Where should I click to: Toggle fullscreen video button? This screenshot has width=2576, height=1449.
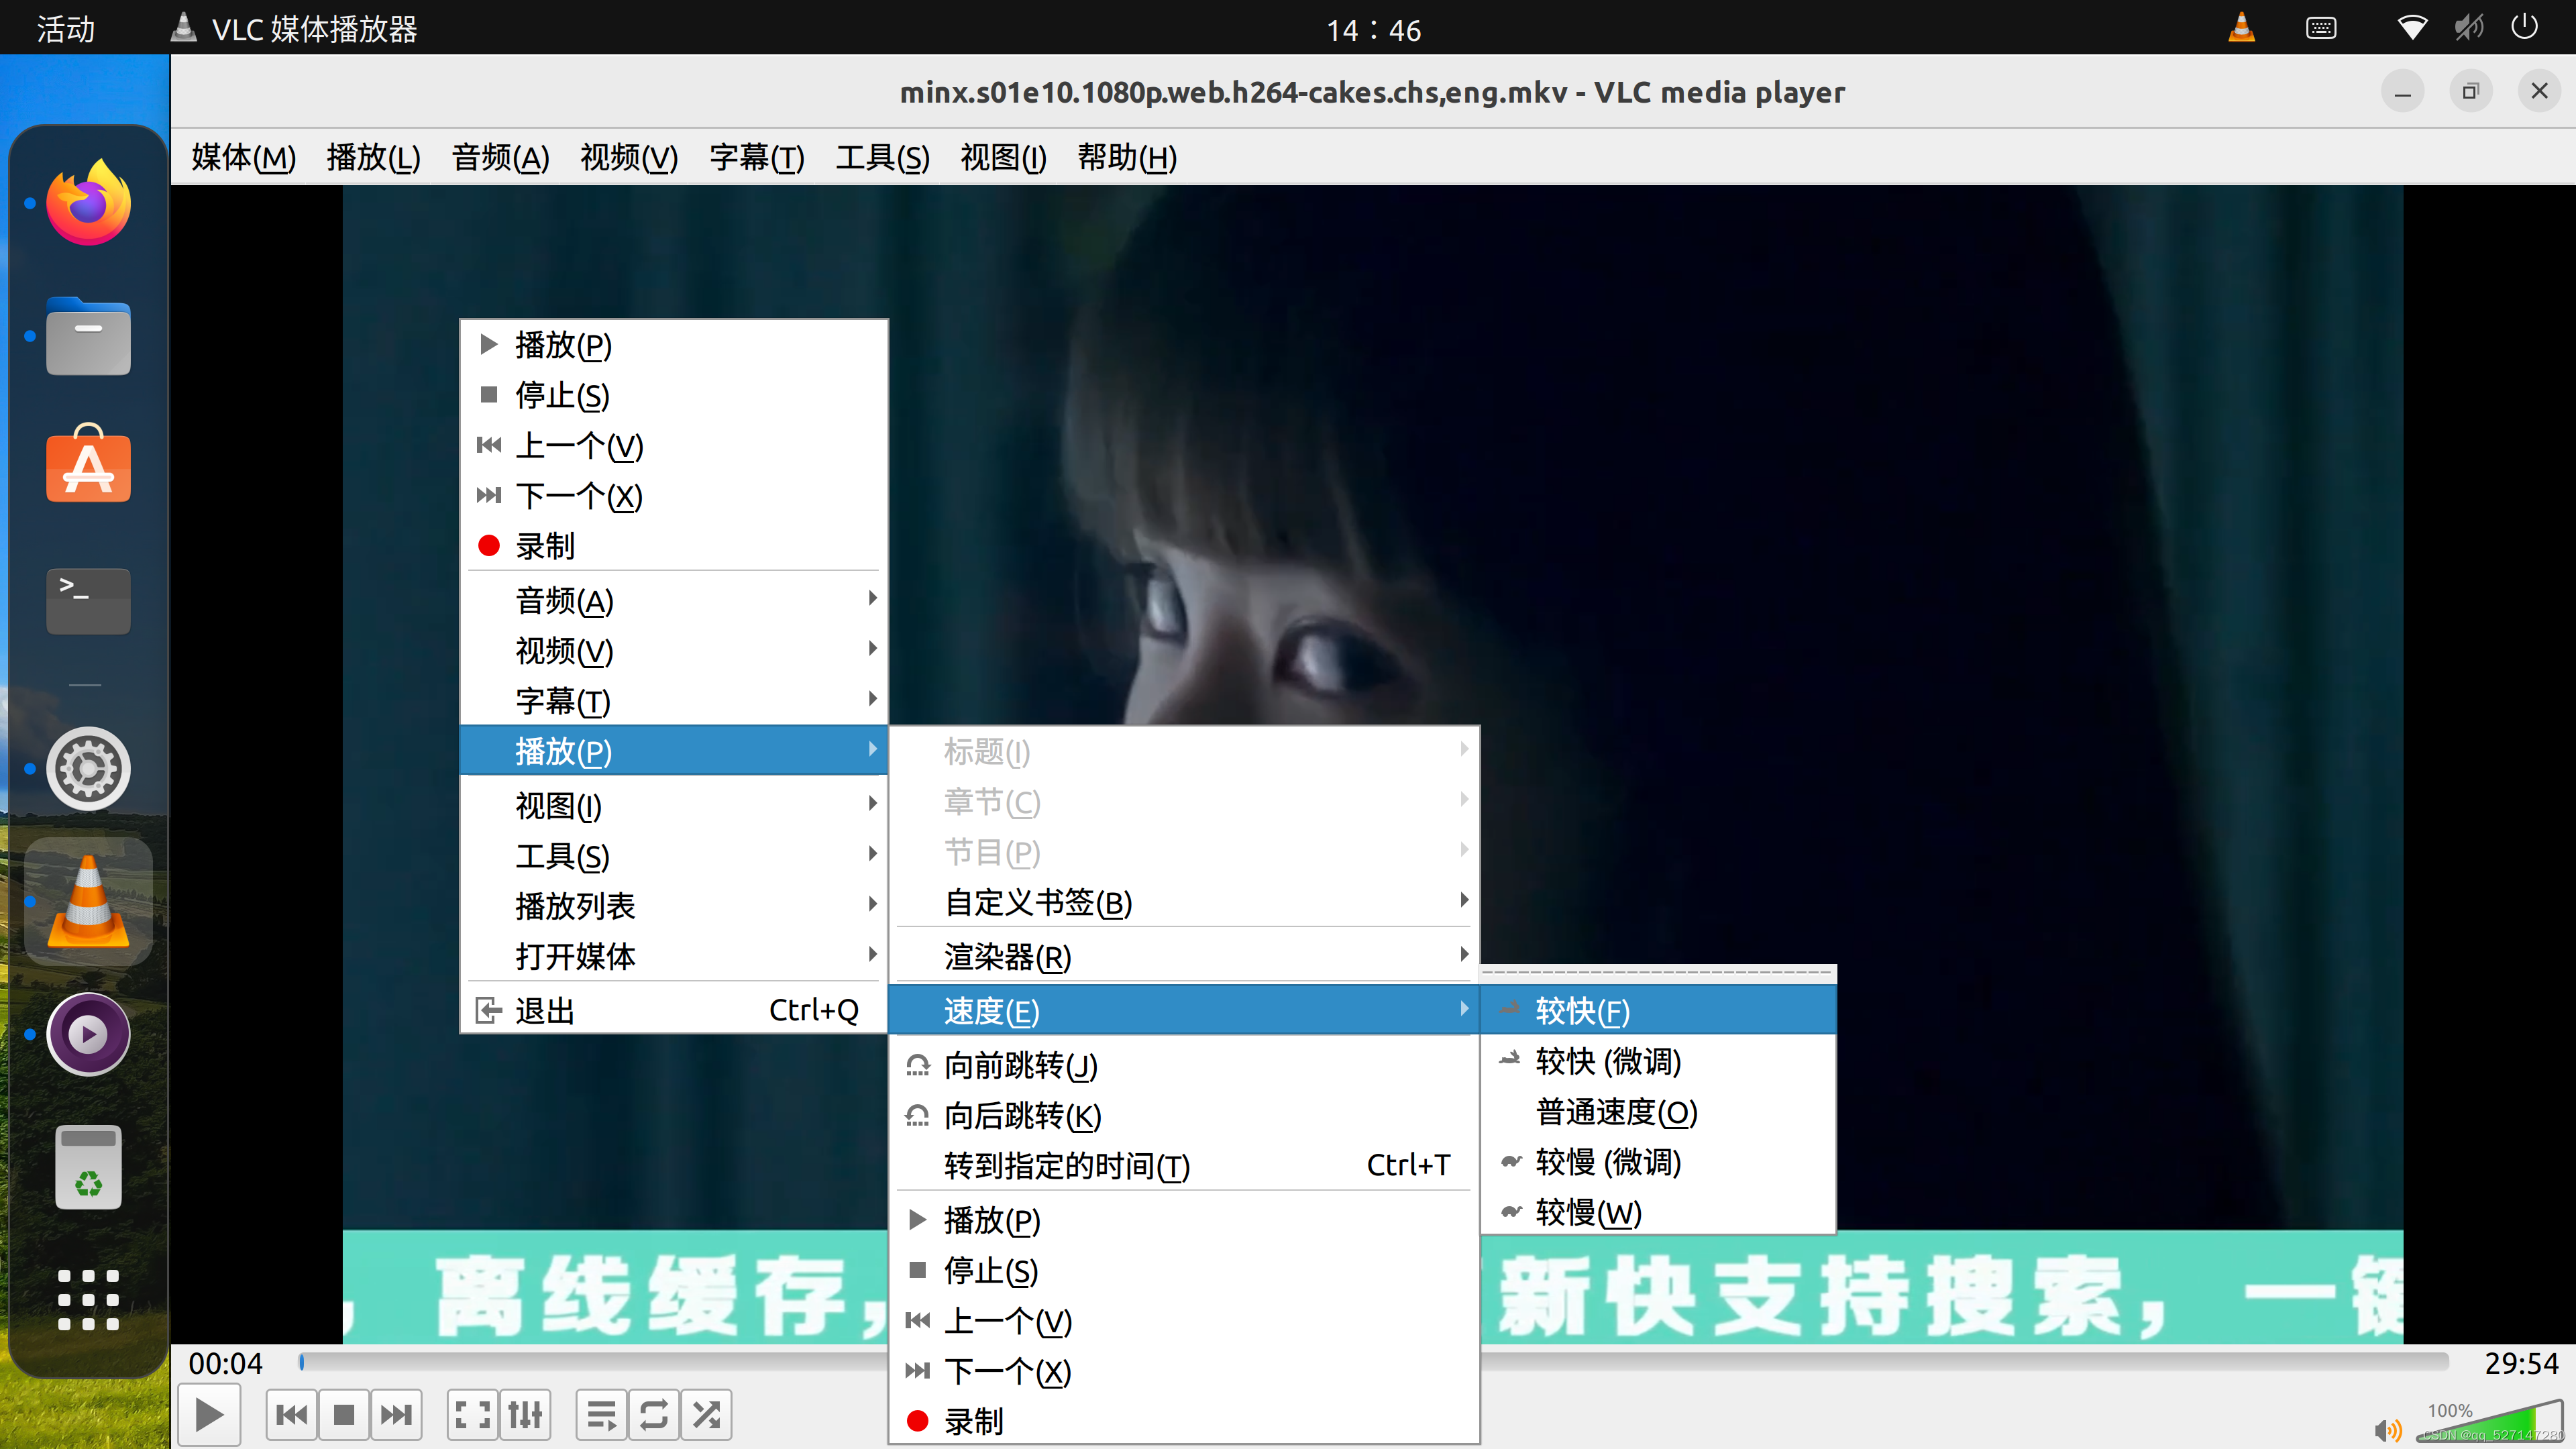click(x=473, y=1414)
